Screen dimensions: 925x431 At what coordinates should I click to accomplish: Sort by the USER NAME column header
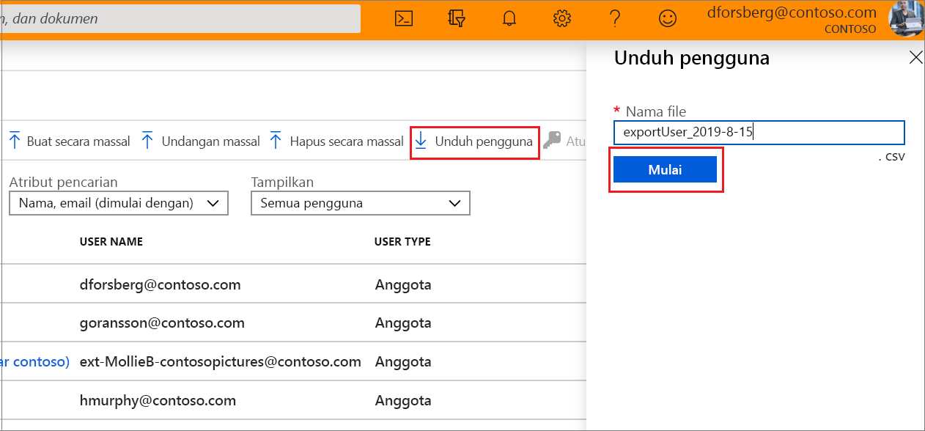pyautogui.click(x=111, y=241)
